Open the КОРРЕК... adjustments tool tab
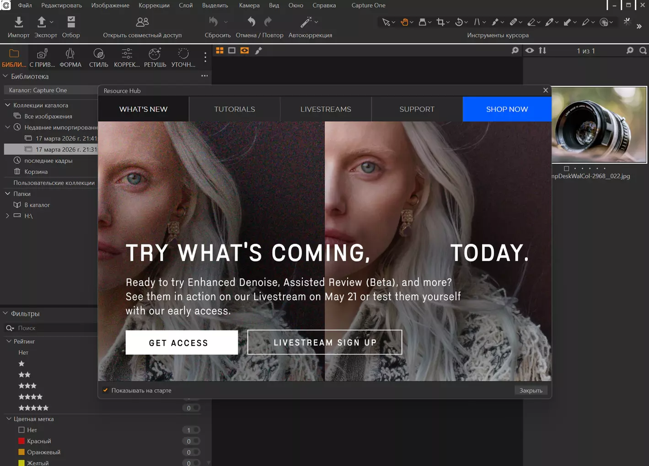The height and width of the screenshot is (466, 649). pyautogui.click(x=127, y=58)
